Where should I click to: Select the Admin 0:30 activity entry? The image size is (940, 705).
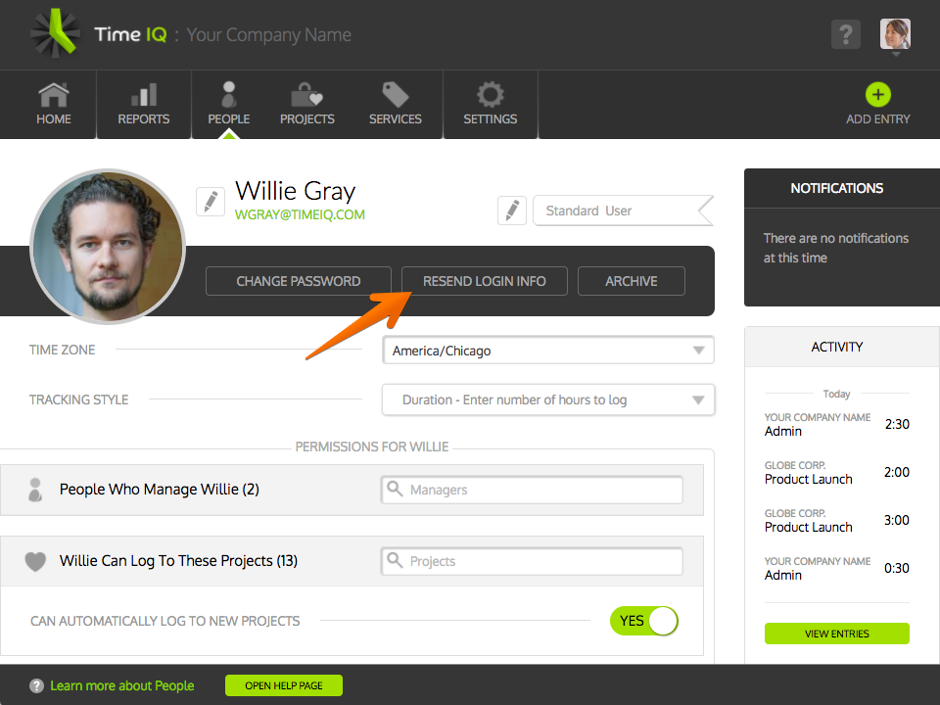point(837,568)
